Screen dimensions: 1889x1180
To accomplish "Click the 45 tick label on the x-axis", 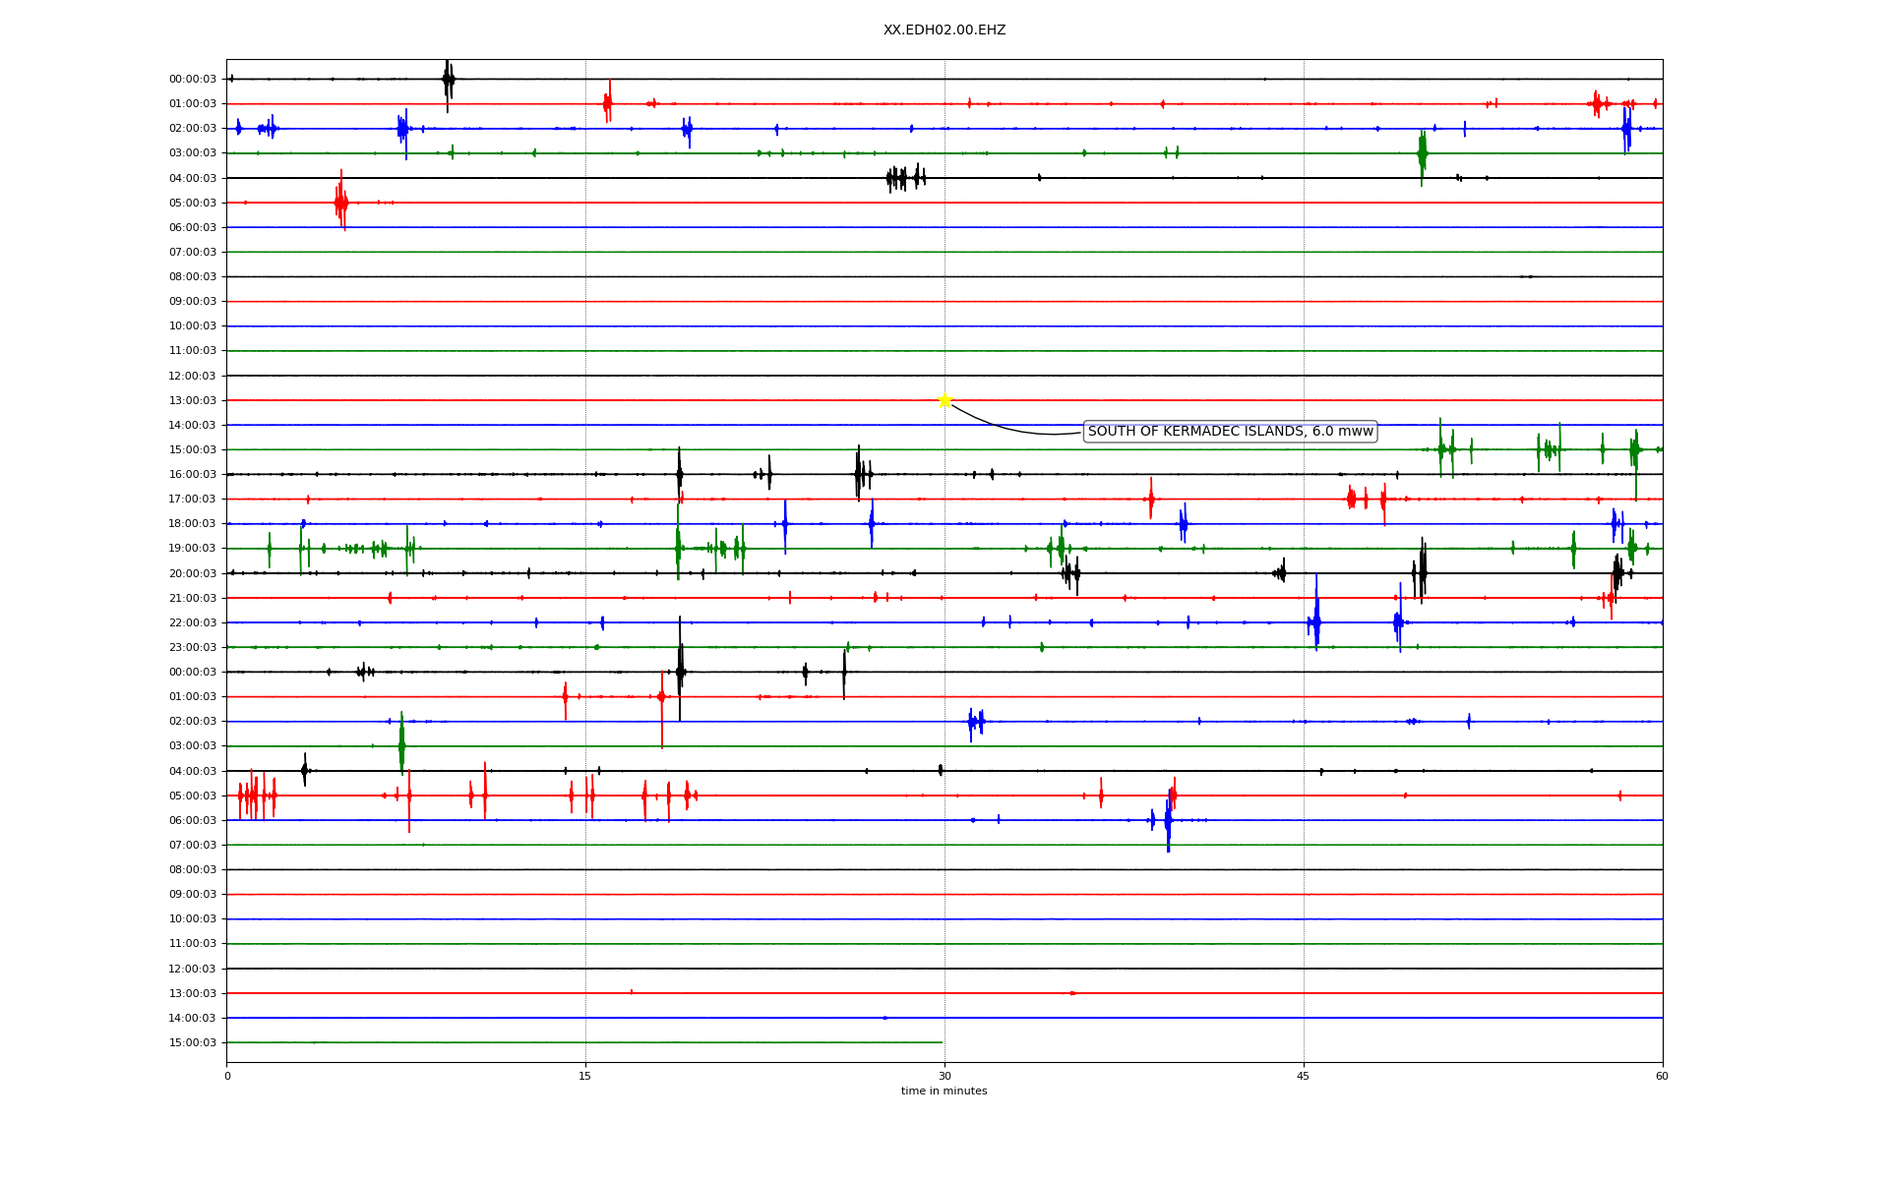I will pyautogui.click(x=1304, y=1076).
